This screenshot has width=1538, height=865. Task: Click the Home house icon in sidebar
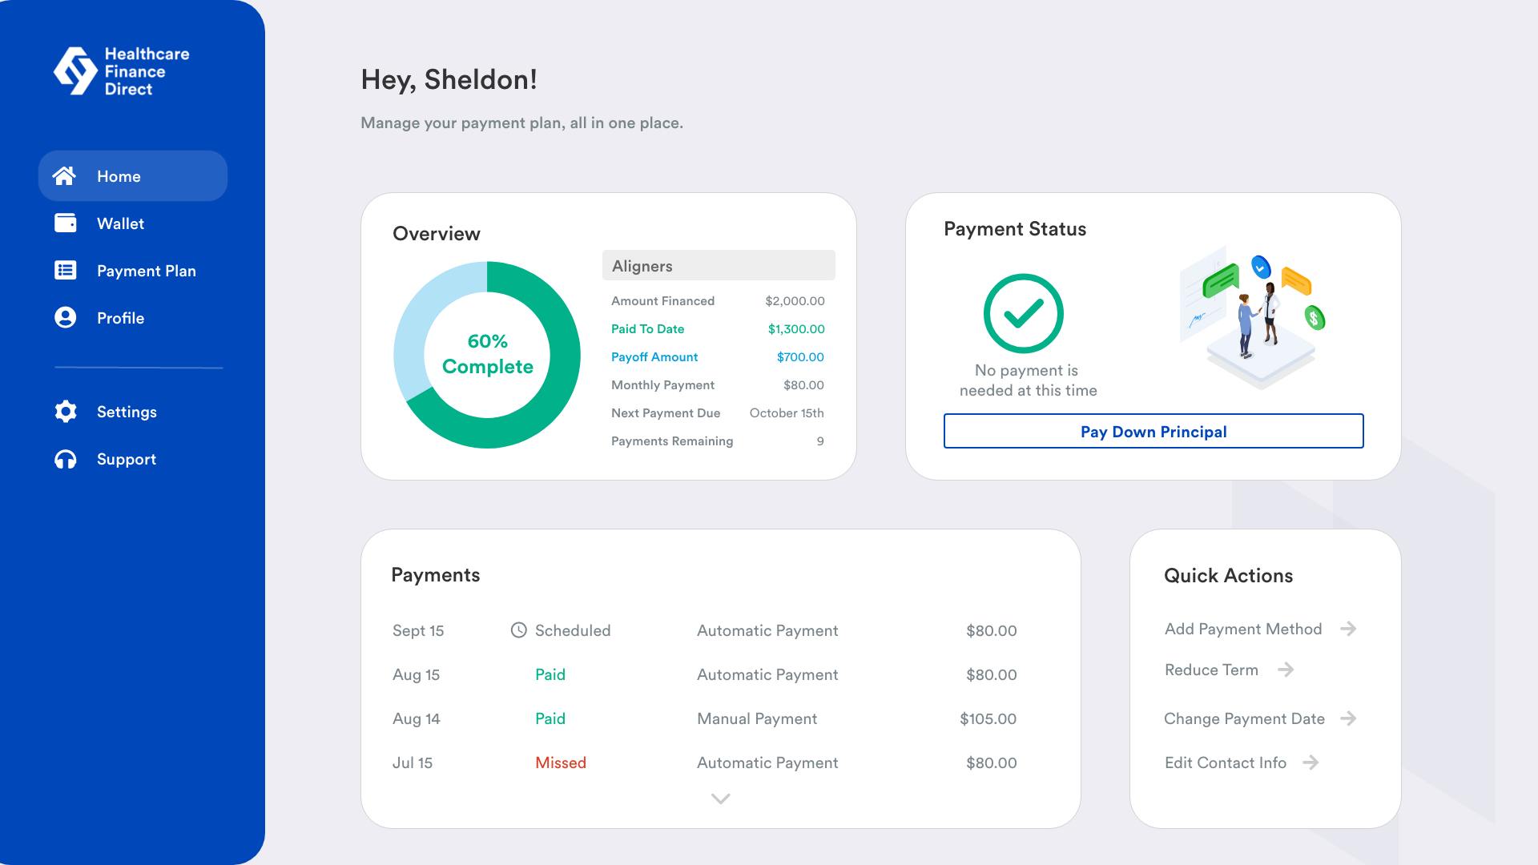point(64,176)
